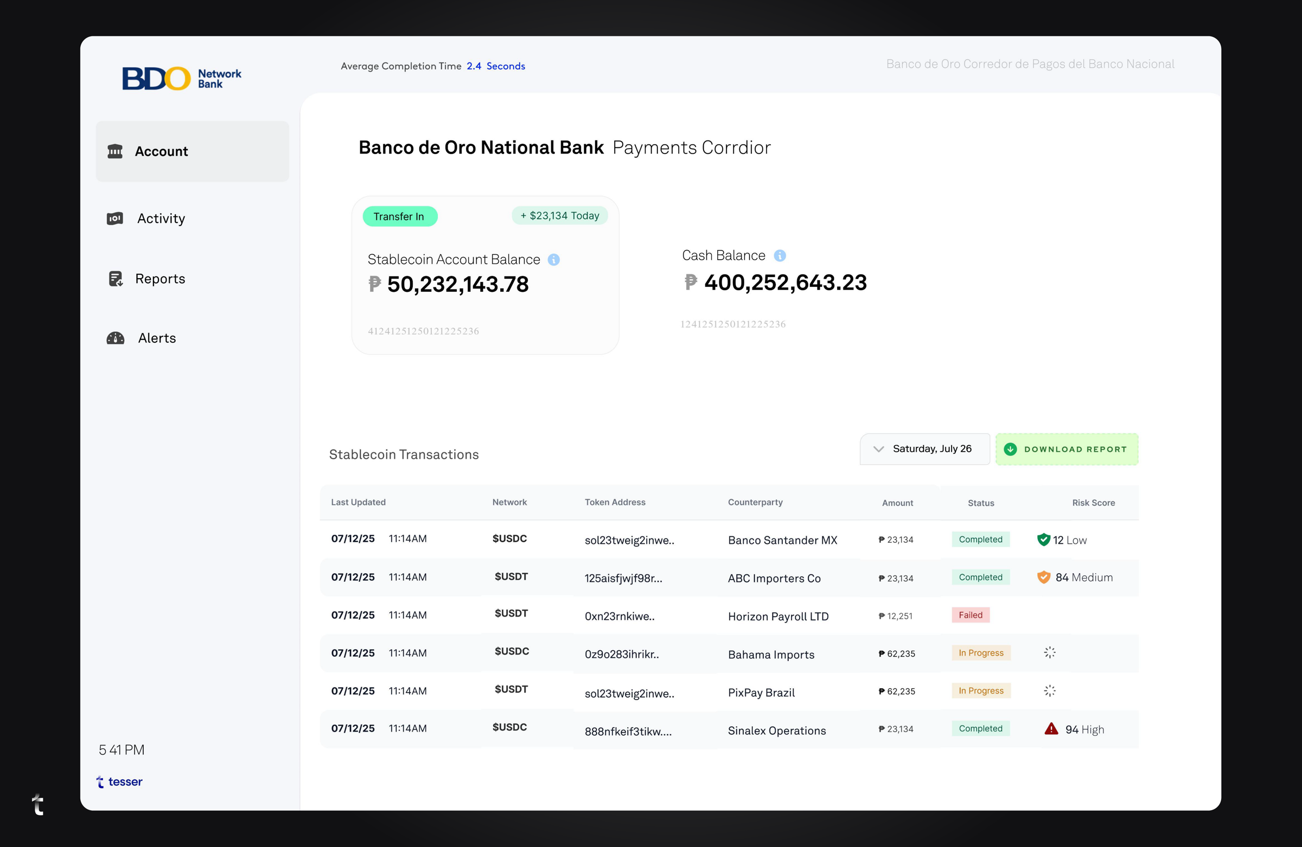The height and width of the screenshot is (847, 1302).
Task: Sort by the Last Updated column header
Action: [x=359, y=503]
